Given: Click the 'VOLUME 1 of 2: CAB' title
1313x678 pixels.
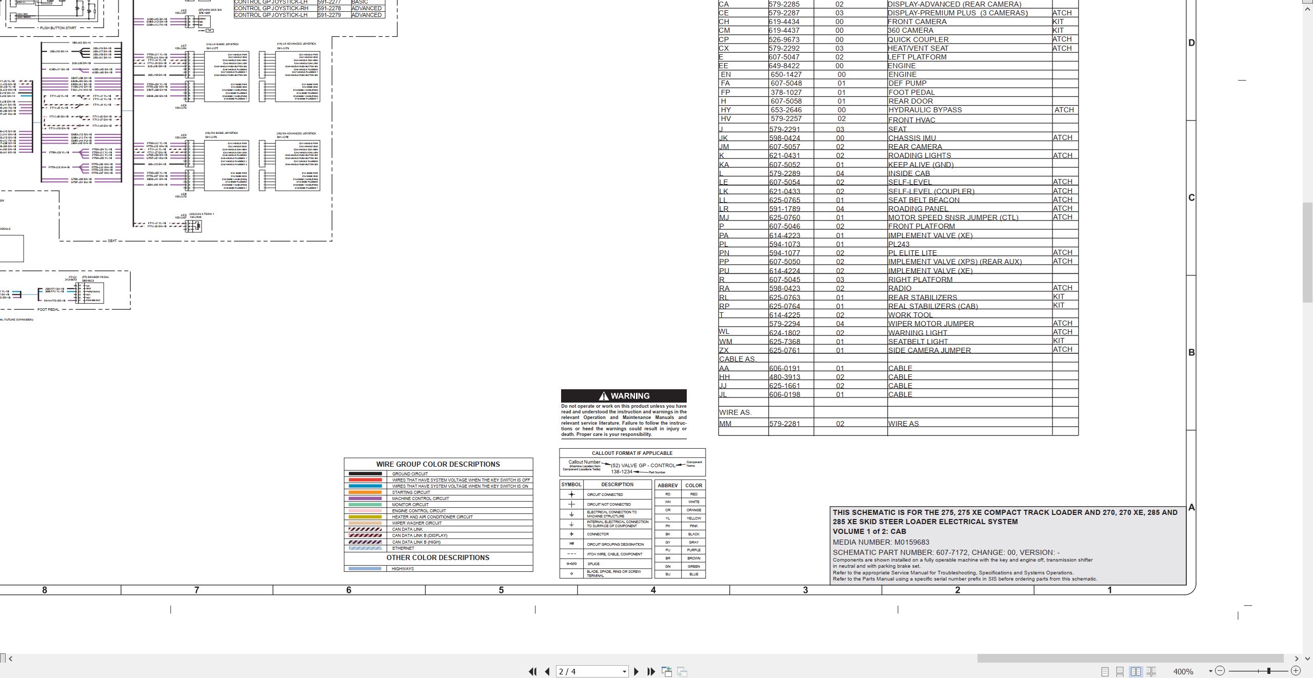Looking at the screenshot, I should (x=869, y=531).
